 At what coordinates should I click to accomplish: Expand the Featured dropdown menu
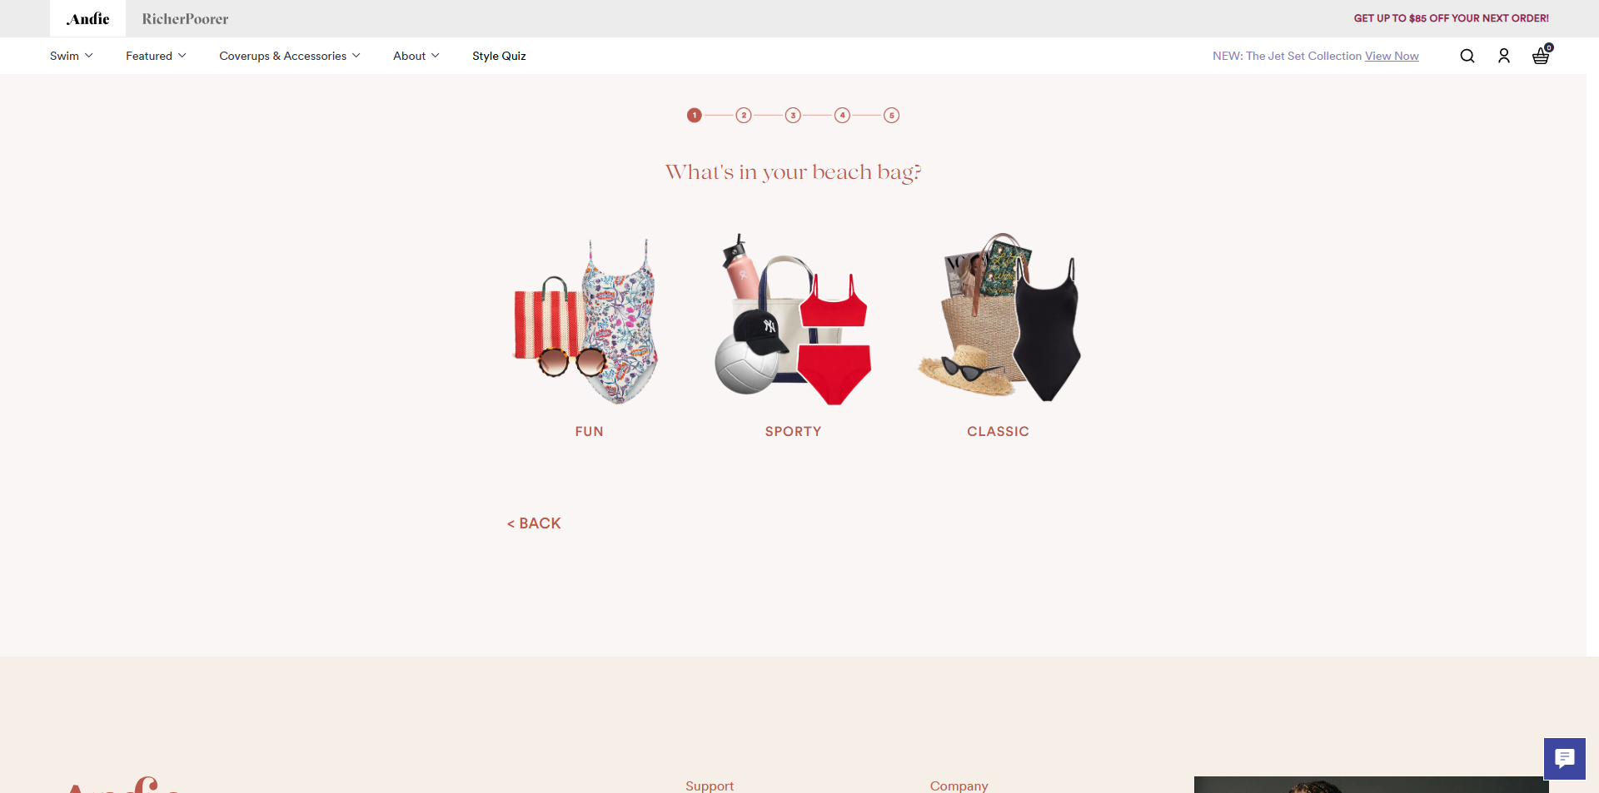click(156, 56)
